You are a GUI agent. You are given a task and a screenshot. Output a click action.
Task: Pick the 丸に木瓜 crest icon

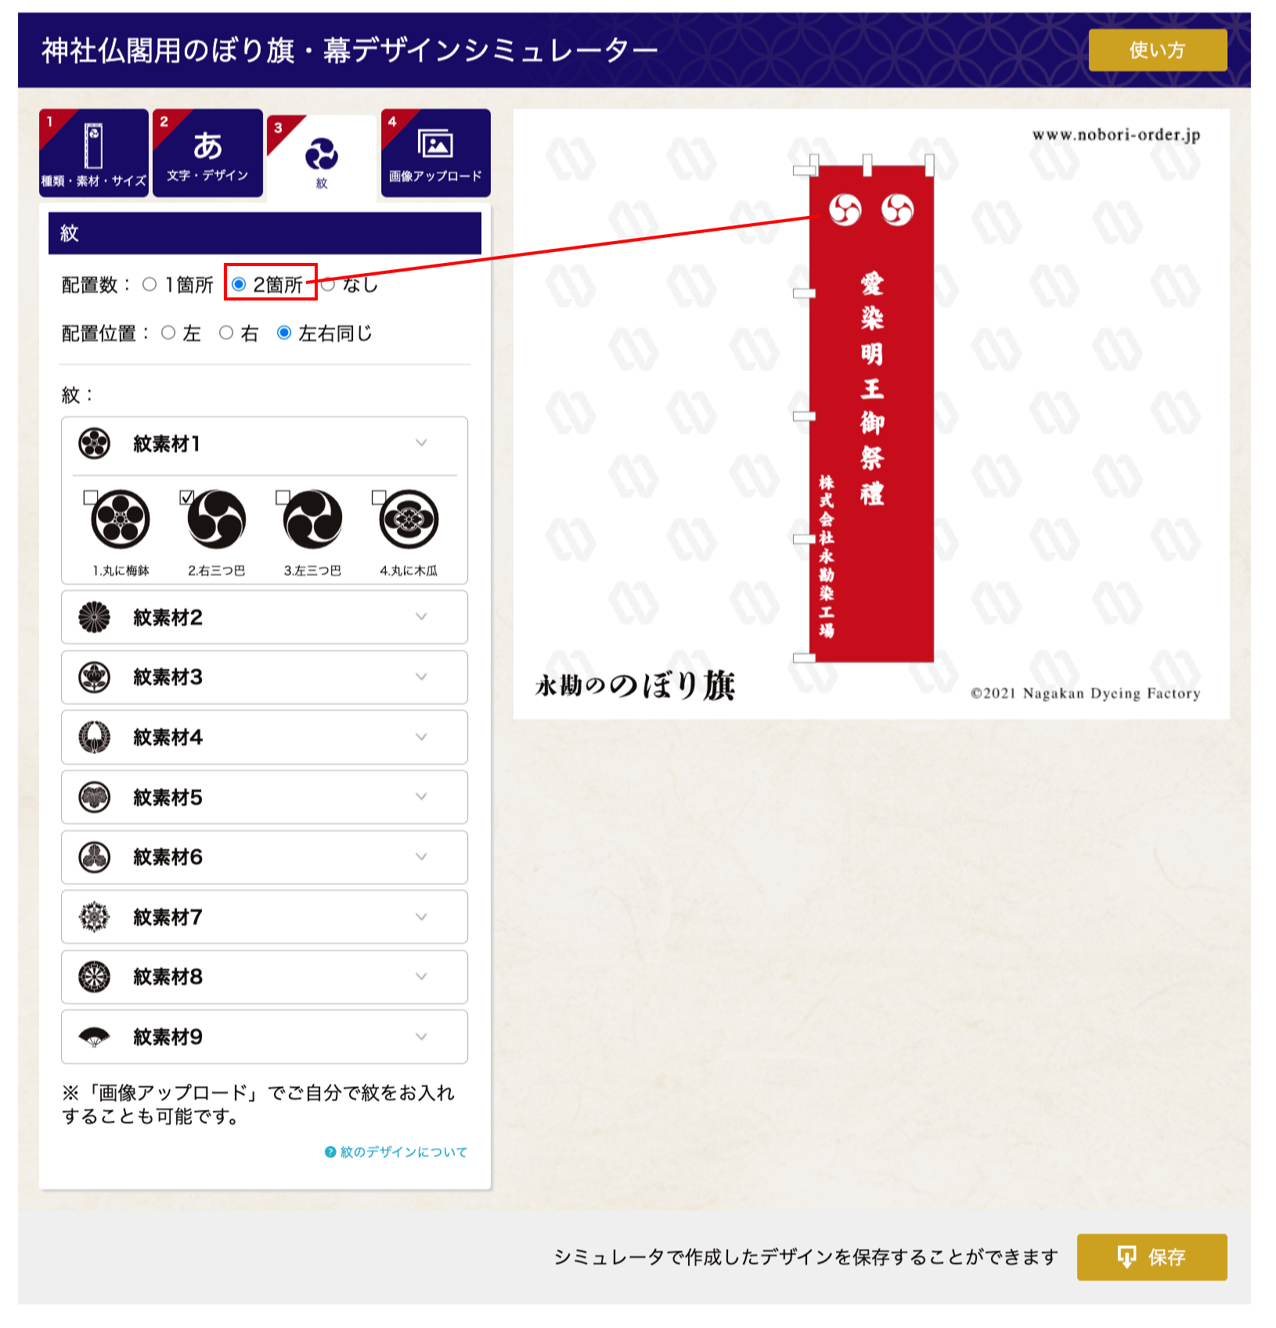[409, 520]
